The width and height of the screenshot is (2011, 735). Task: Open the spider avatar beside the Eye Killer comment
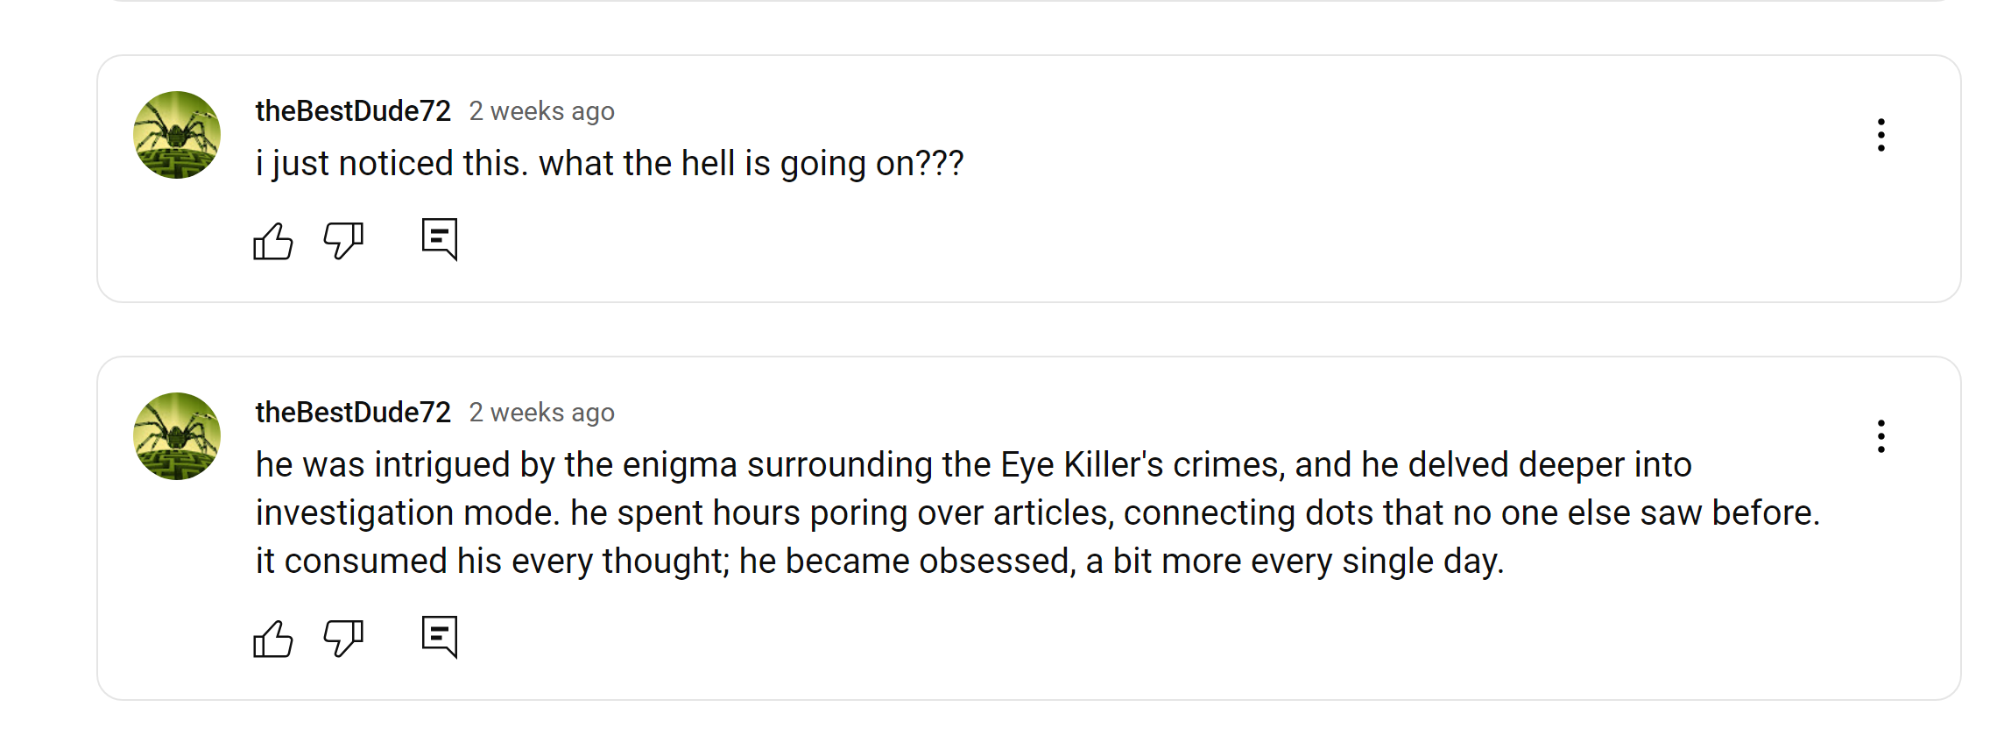pos(177,436)
